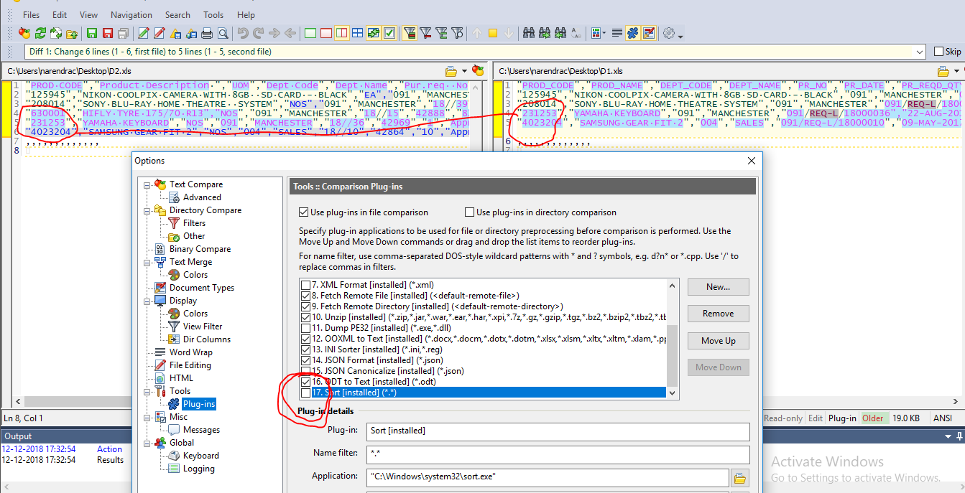Click the blue puzzle plug-ins toolbar icon
965x493 pixels.
point(633,33)
